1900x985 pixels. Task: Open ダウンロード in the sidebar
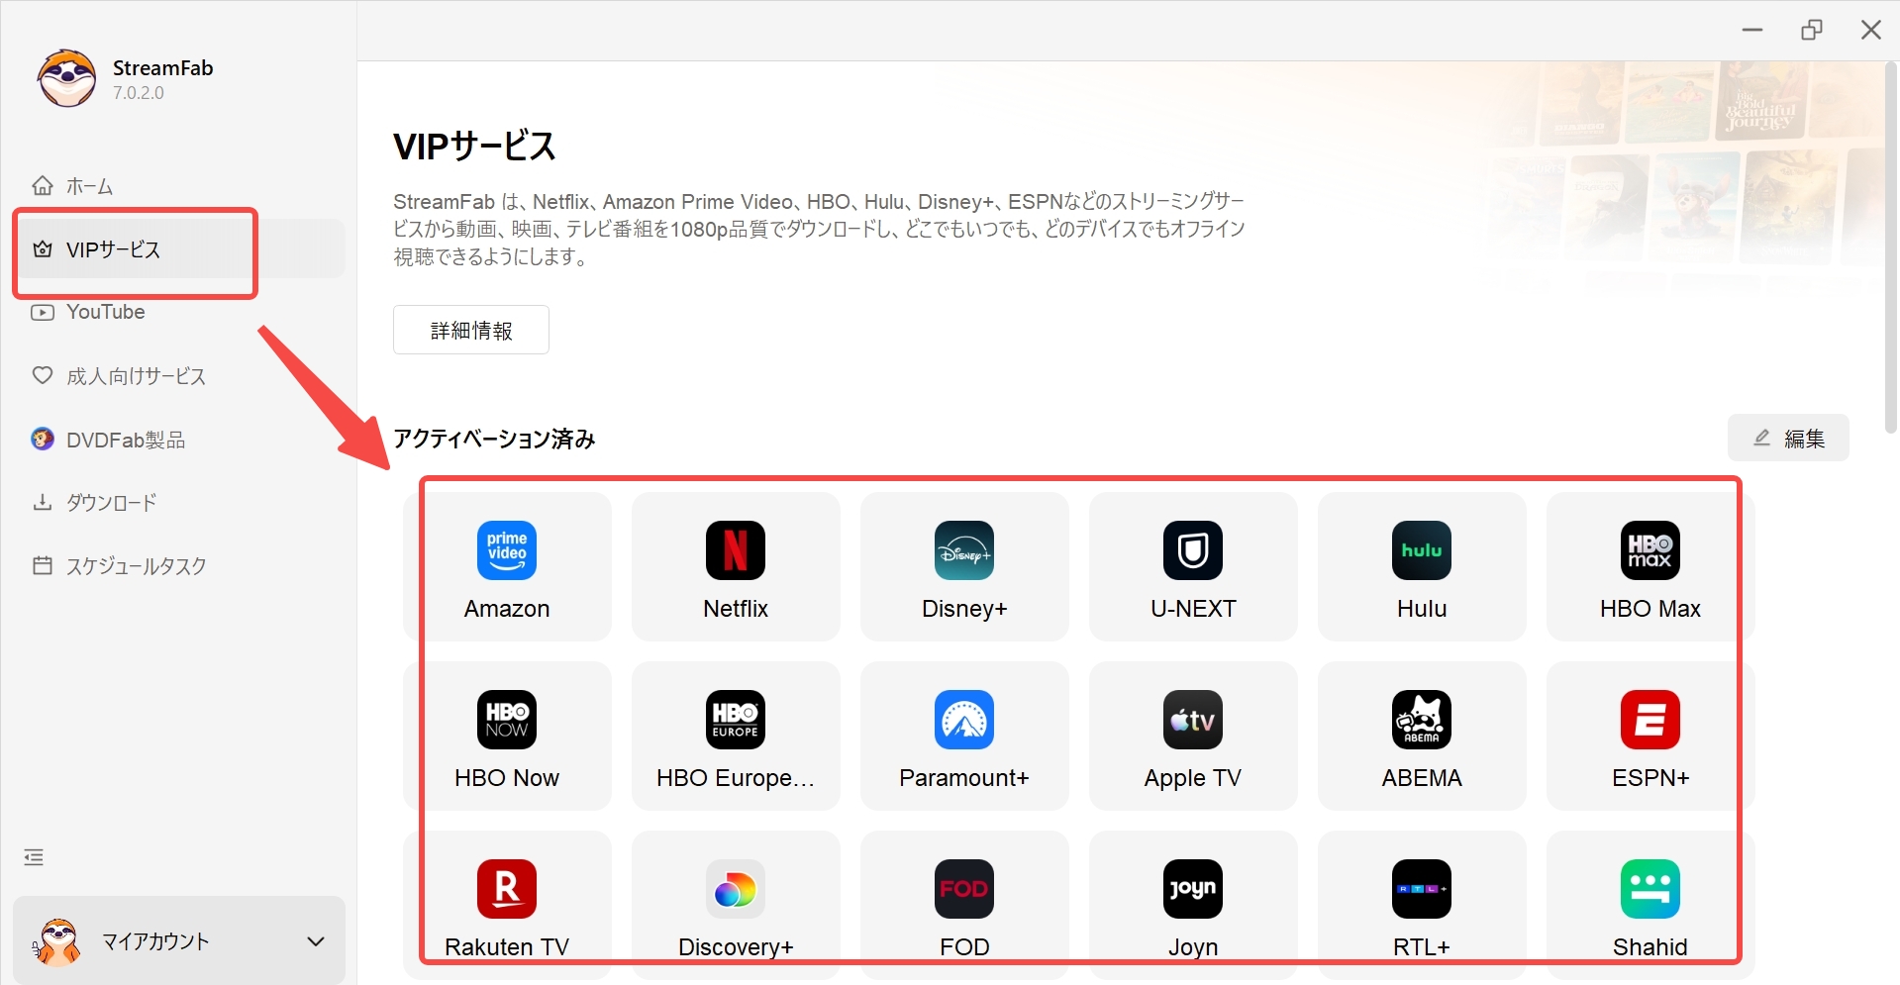(x=178, y=503)
